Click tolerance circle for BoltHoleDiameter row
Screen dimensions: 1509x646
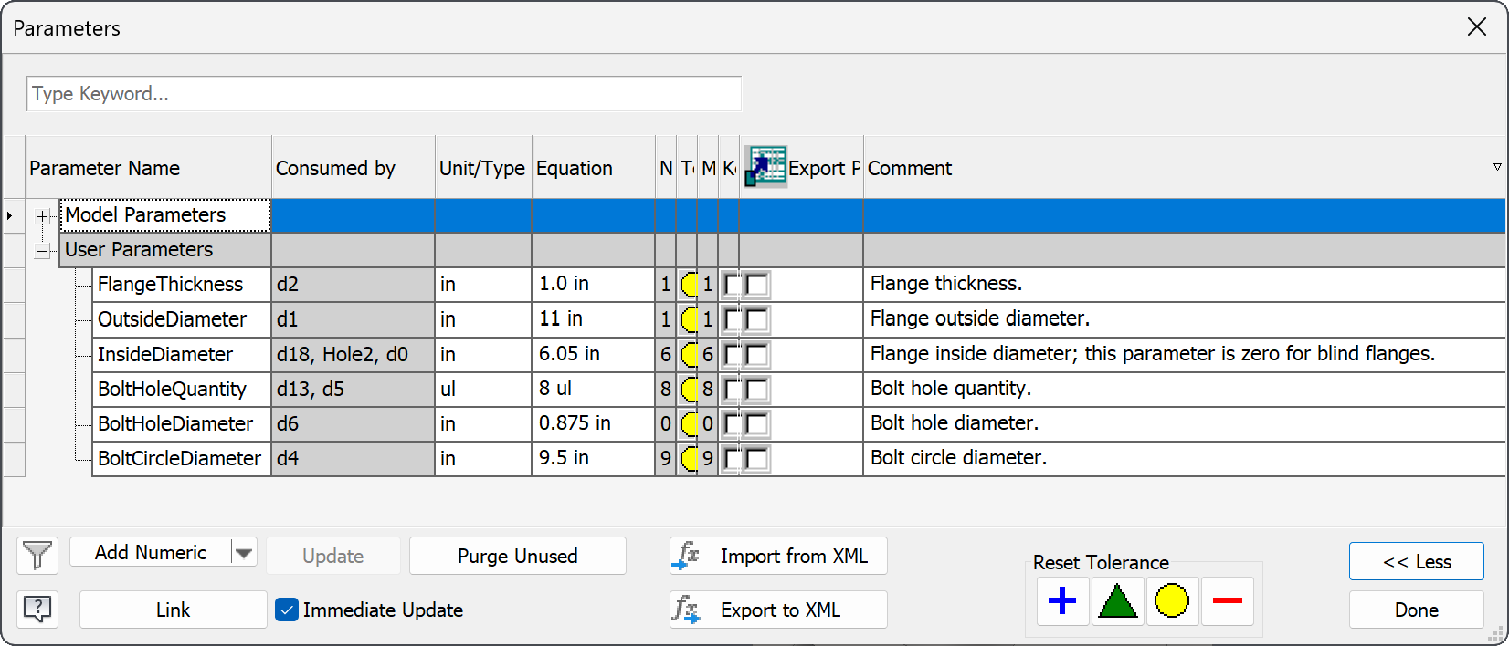(x=689, y=423)
